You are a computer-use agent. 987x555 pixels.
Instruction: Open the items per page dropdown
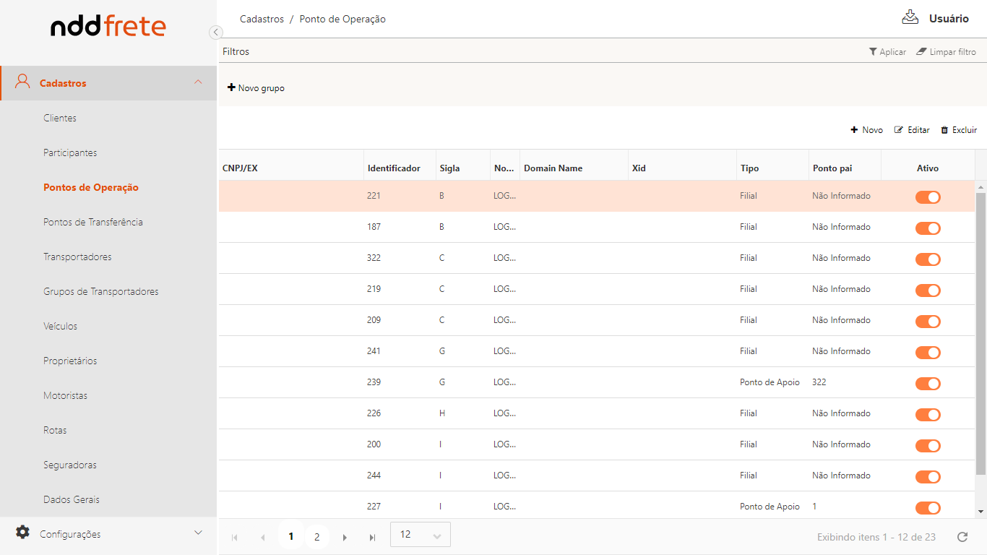click(x=420, y=535)
